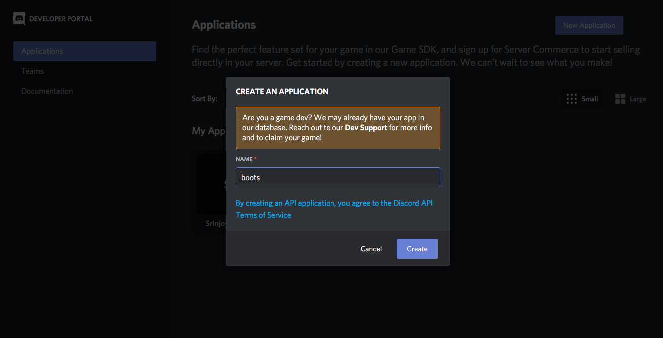This screenshot has height=338, width=663.
Task: Select the Large grid view icon
Action: point(620,99)
